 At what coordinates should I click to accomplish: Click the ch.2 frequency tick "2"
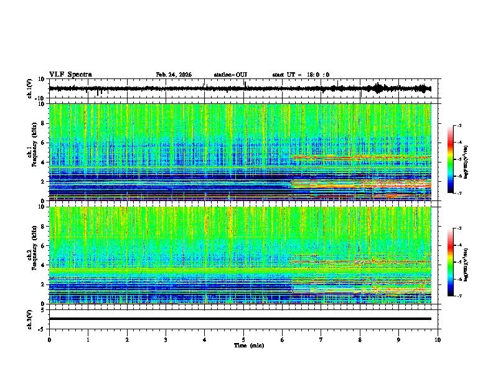pyautogui.click(x=44, y=285)
